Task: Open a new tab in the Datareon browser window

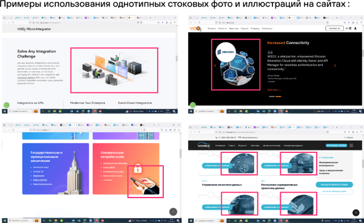Action: point(337,128)
